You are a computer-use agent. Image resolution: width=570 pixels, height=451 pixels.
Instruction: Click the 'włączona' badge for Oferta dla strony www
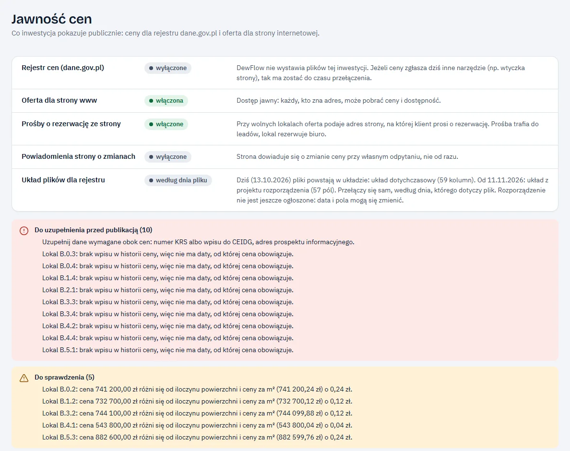point(166,101)
